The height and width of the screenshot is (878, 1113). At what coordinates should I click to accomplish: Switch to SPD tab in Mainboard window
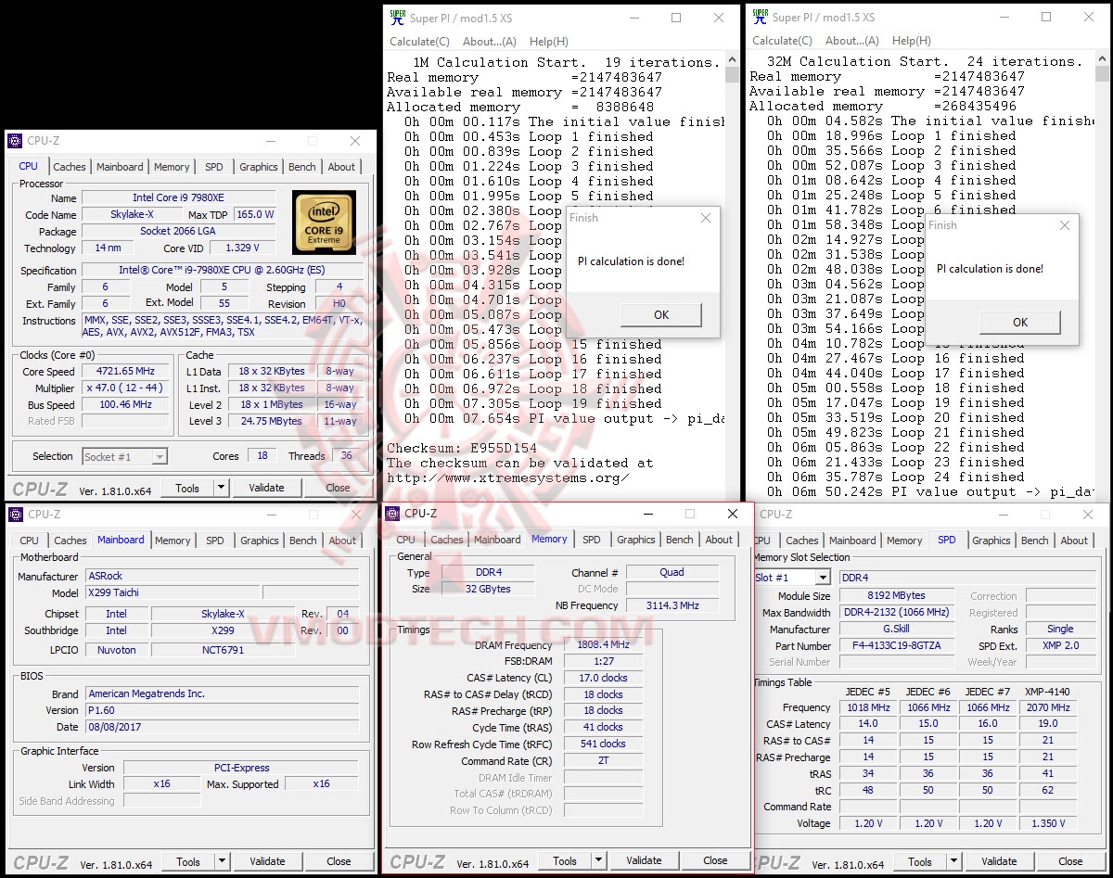pos(215,541)
